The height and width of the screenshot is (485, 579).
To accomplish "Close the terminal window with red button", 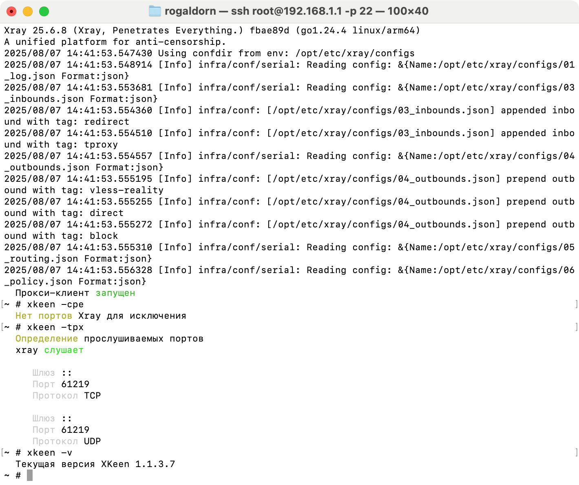I will tap(11, 11).
